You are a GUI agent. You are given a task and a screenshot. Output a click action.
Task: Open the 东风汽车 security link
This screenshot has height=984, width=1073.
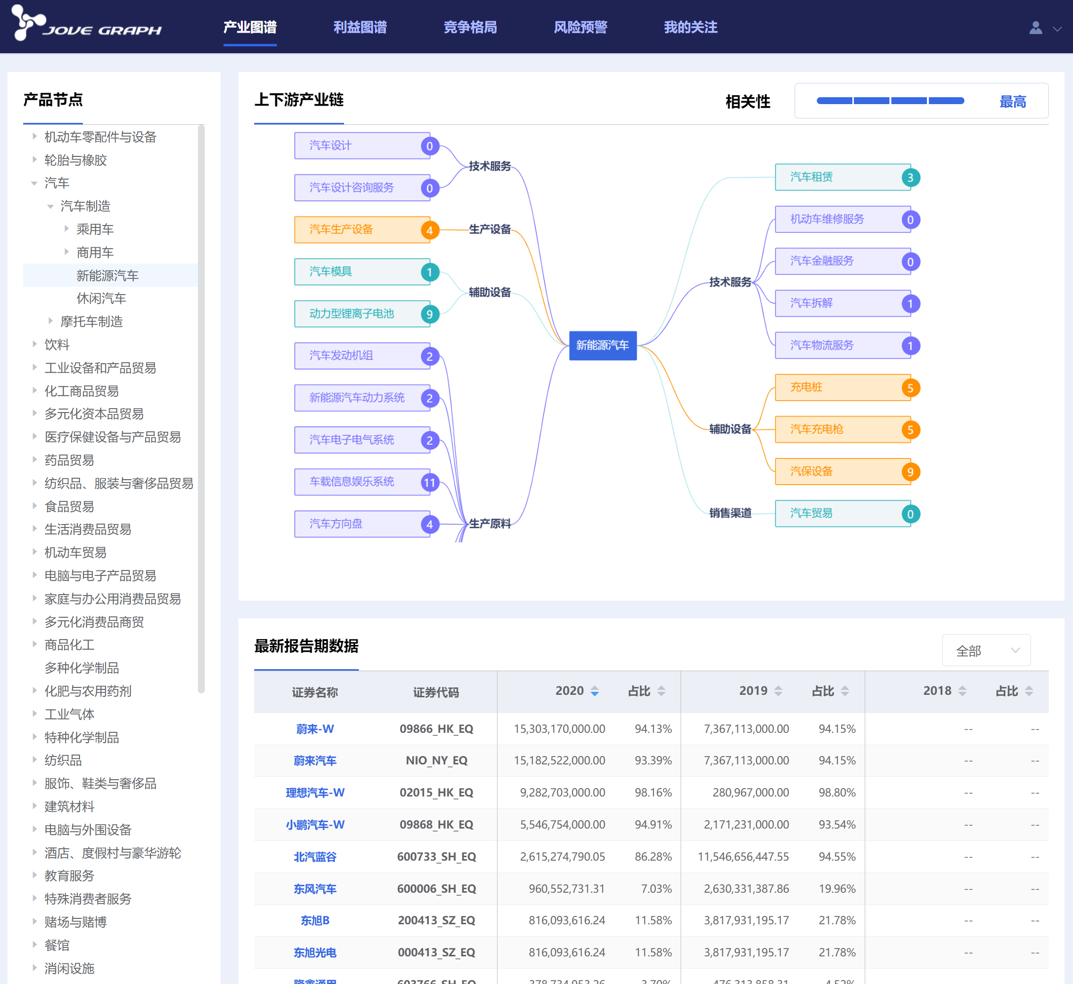coord(315,888)
